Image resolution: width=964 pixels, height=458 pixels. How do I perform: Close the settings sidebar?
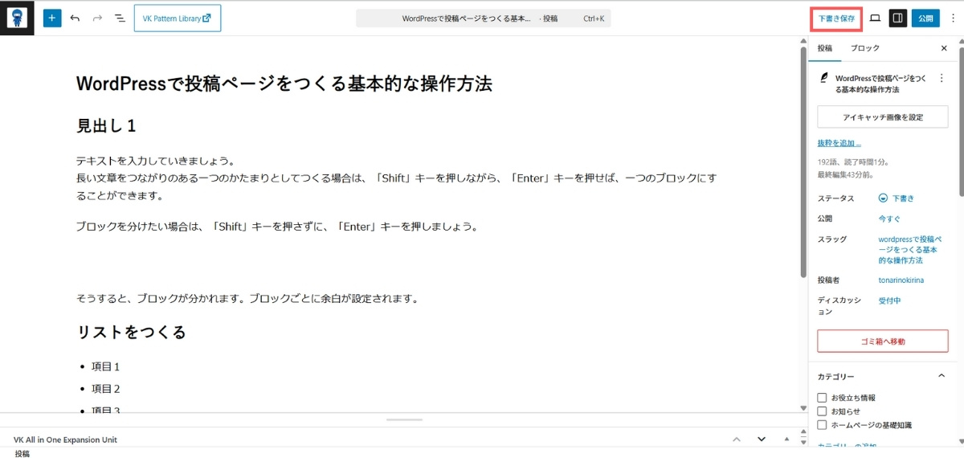click(944, 48)
